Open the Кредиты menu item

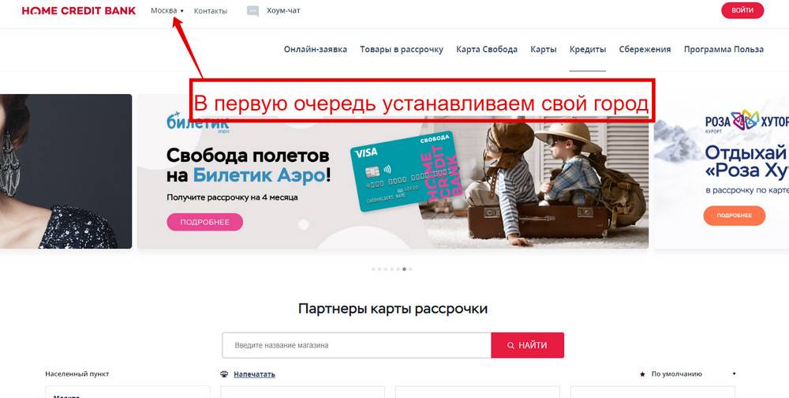coord(588,50)
